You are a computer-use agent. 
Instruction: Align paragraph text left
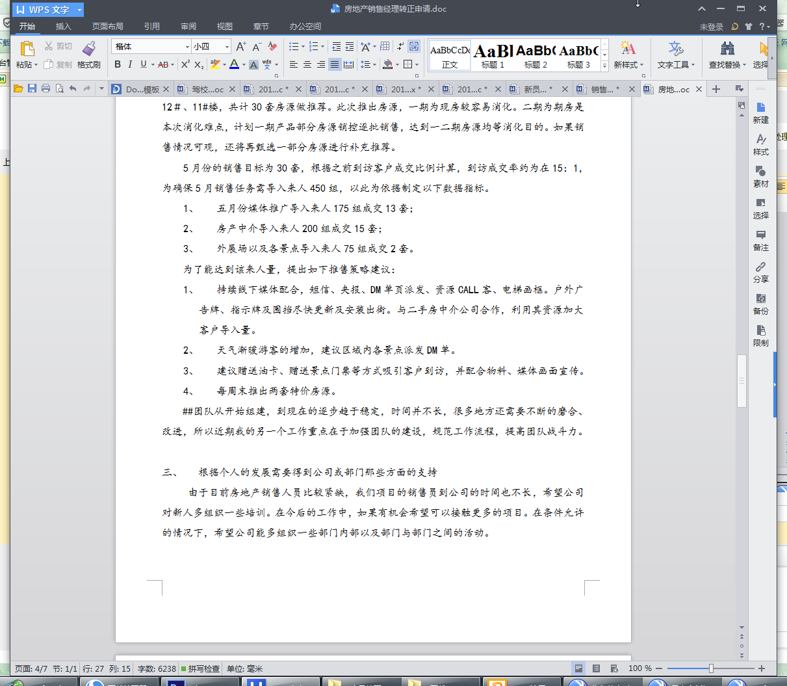[294, 64]
